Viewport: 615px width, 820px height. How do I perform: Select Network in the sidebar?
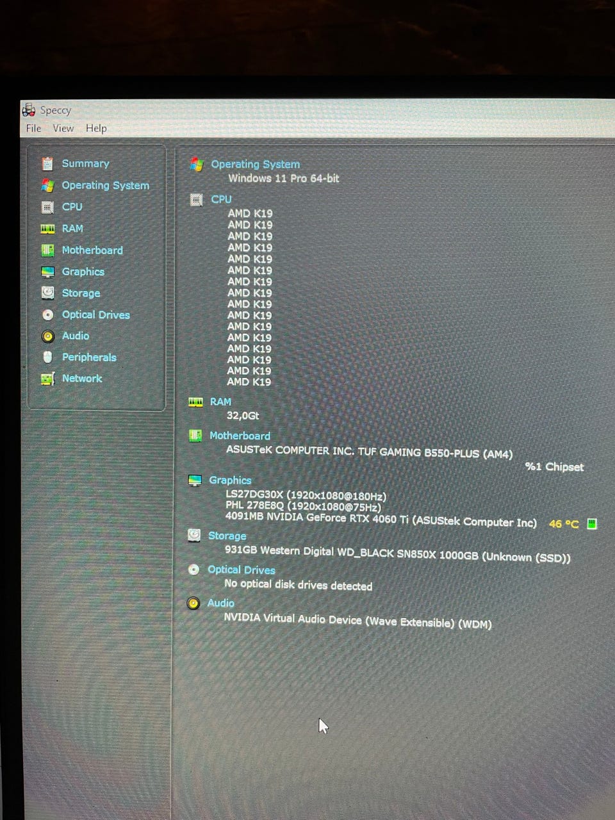pos(82,379)
